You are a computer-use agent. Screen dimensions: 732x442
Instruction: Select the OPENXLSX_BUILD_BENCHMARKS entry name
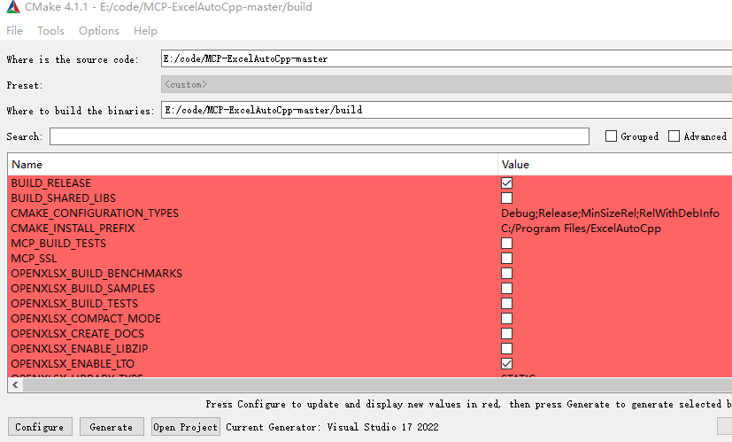96,274
